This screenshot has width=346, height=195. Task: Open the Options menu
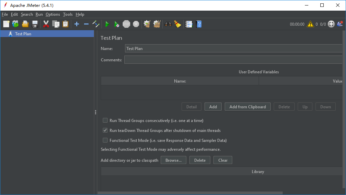pos(53,14)
